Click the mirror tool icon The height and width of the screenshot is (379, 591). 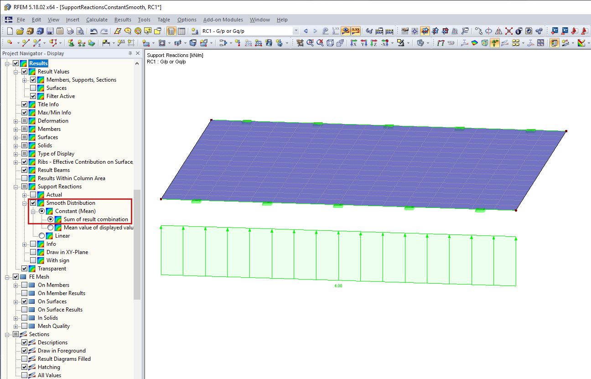click(498, 31)
